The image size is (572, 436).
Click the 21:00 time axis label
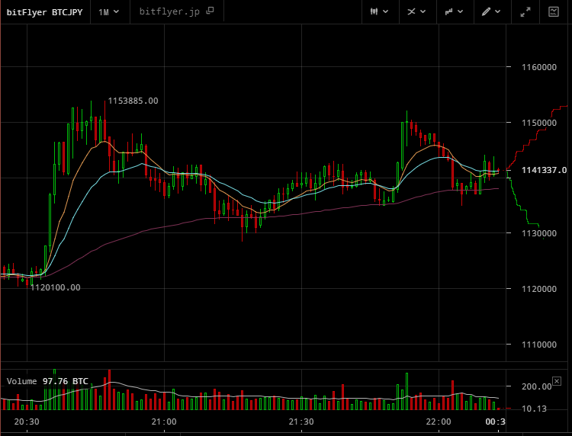pos(164,422)
